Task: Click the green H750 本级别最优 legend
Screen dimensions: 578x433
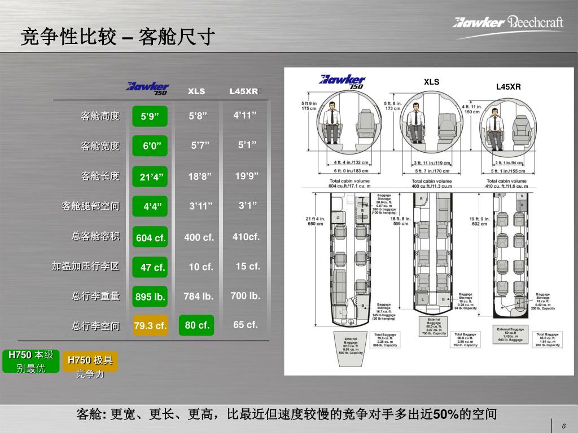Action: tap(31, 361)
